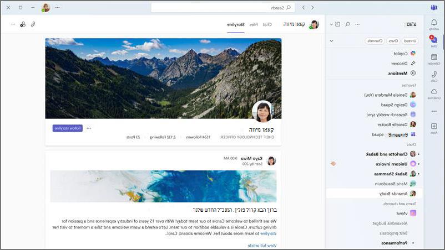Open Kayo Miwa post author avatar
The width and height of the screenshot is (445, 250).
[x=271, y=161]
